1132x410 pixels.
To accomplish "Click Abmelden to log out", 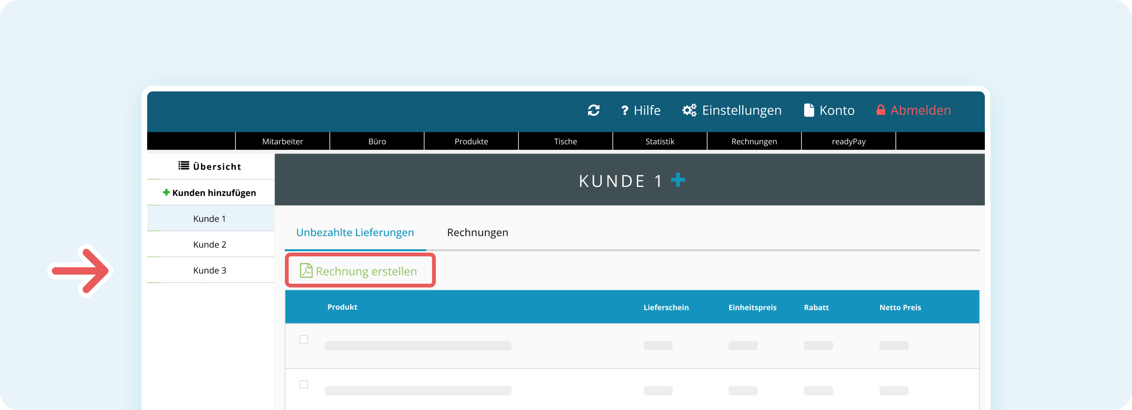I will coord(914,110).
